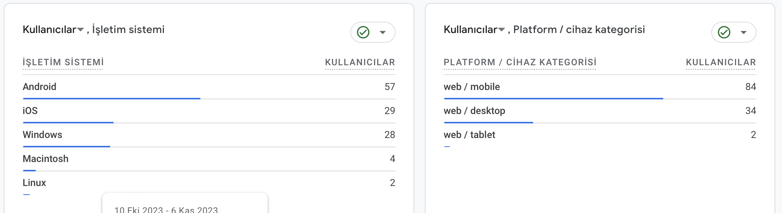Select the web / tablet row

(600, 135)
